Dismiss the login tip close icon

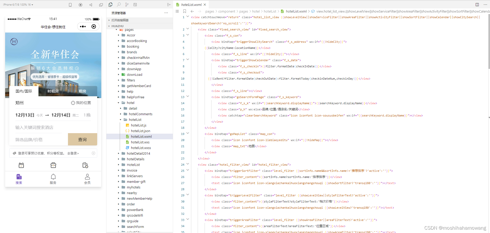pos(94,153)
